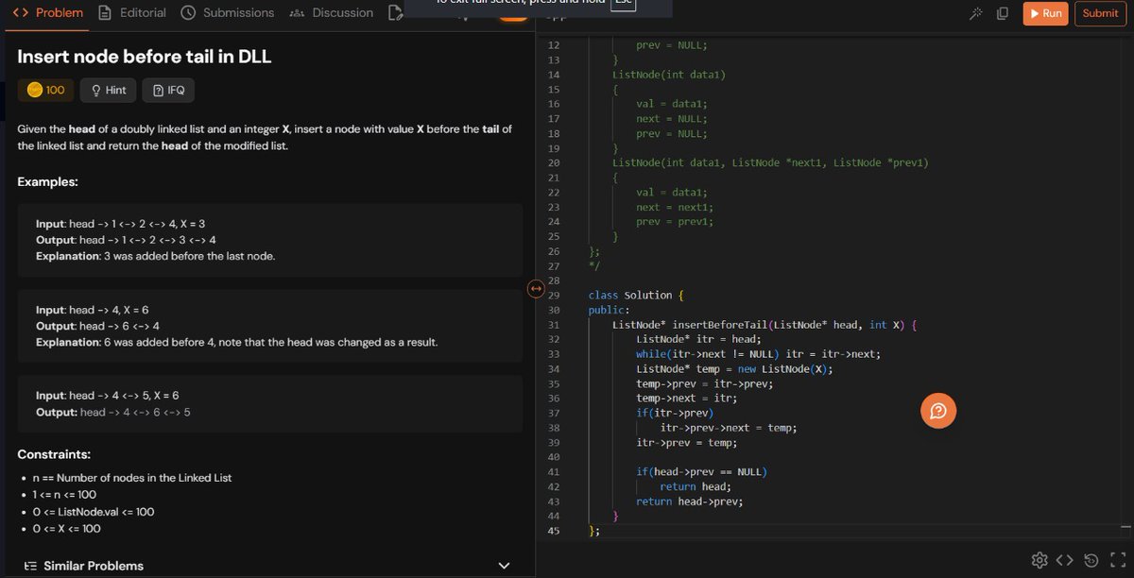Click 'Input: head -> 4 <-> 5, X = 6'
Viewport: 1134px width, 578px height.
click(x=107, y=396)
